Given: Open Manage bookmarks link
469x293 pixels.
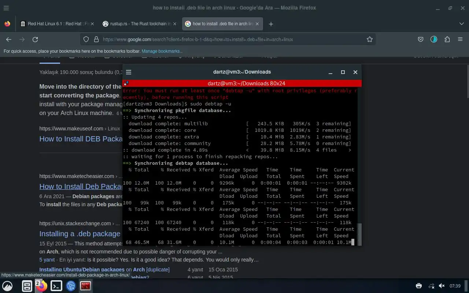Looking at the screenshot, I should click(x=162, y=51).
